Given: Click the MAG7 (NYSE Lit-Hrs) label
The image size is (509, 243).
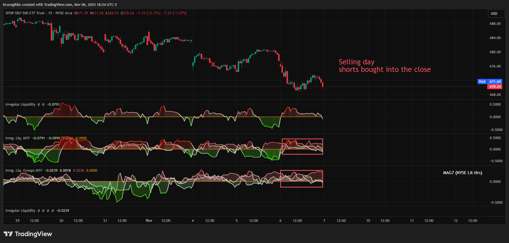Looking at the screenshot, I should 462,173.
